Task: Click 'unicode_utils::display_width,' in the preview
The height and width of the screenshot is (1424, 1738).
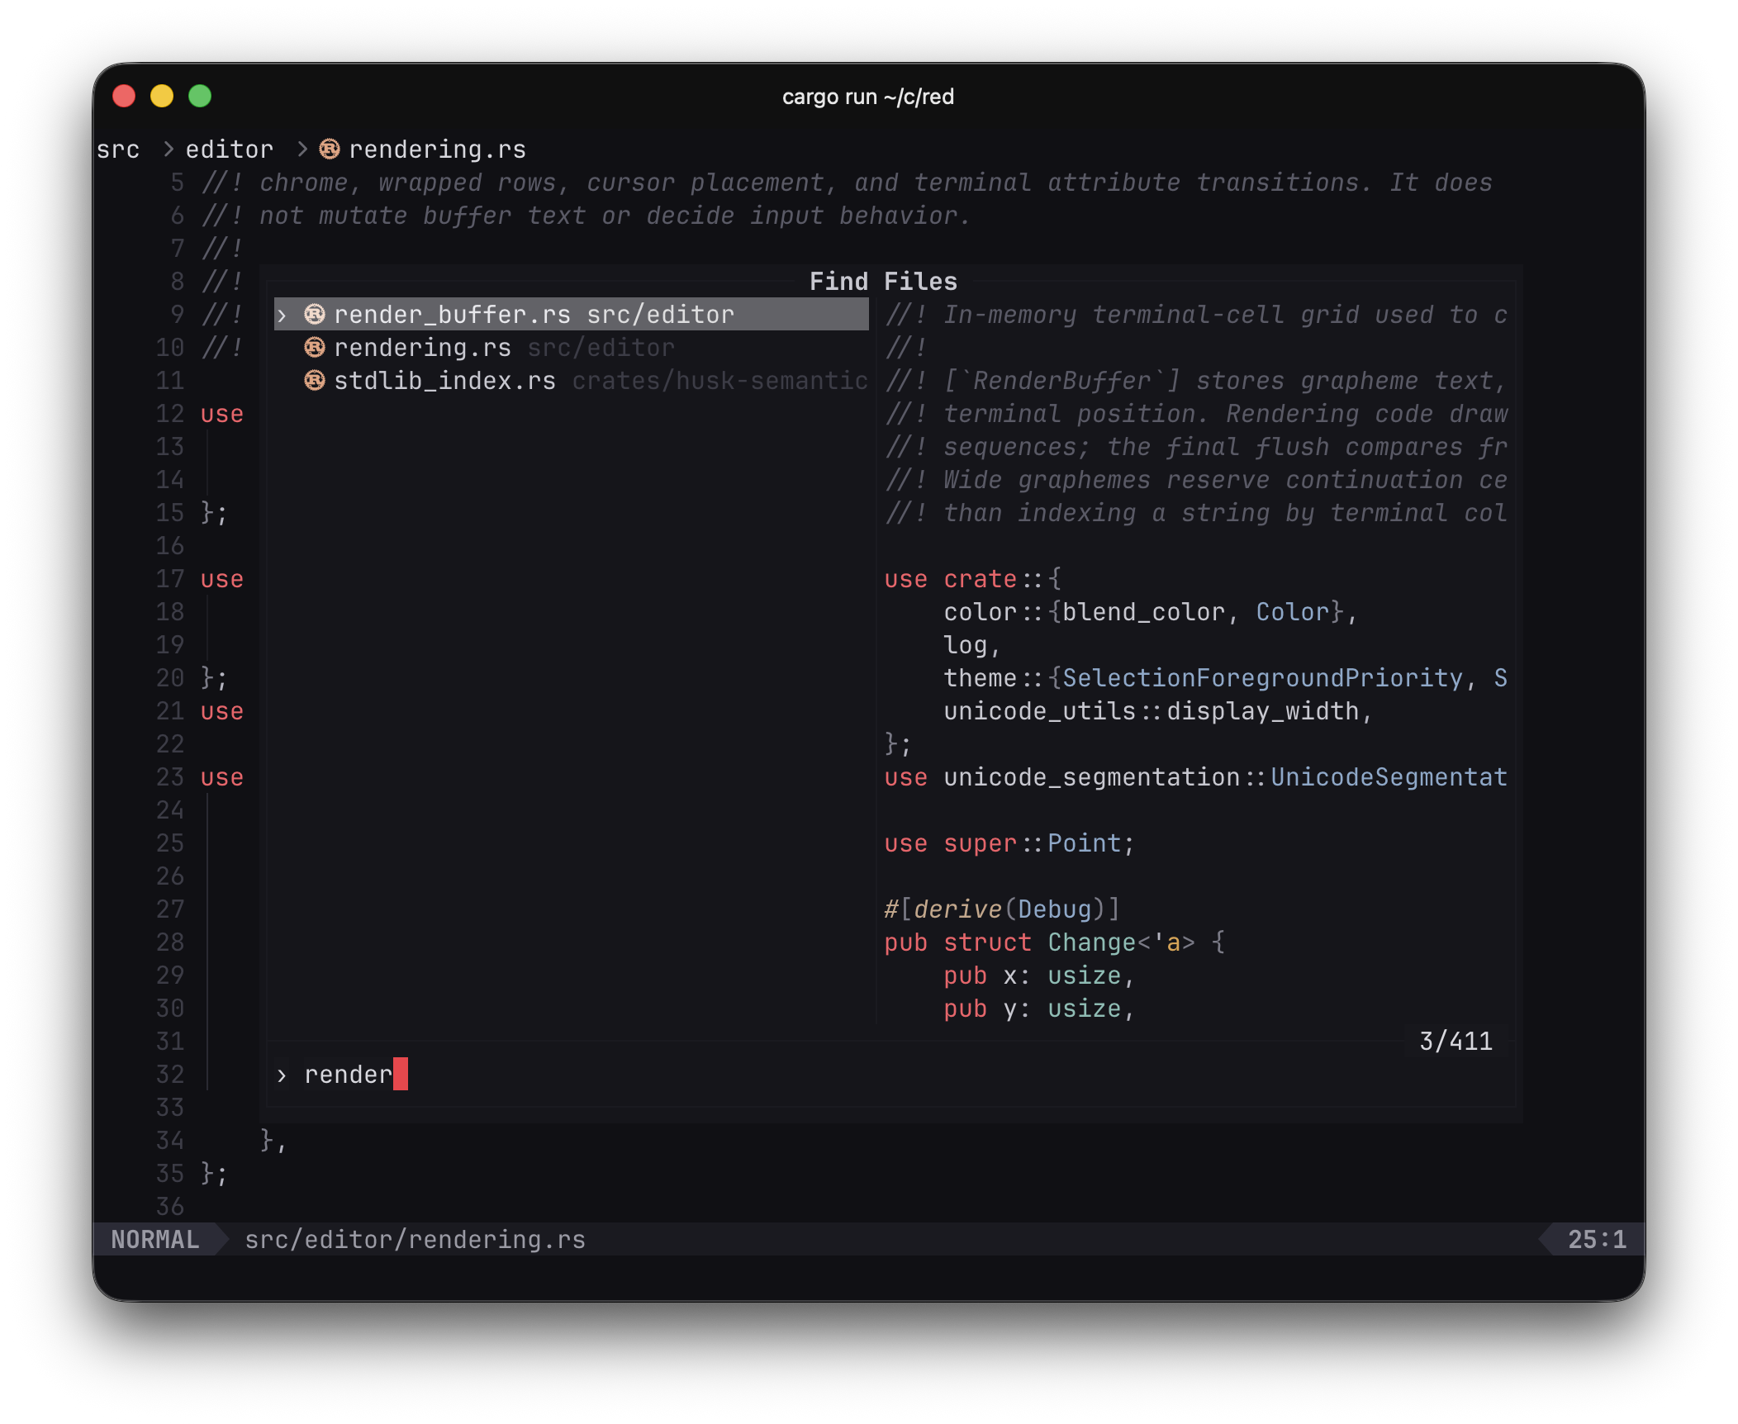Action: pos(1158,711)
